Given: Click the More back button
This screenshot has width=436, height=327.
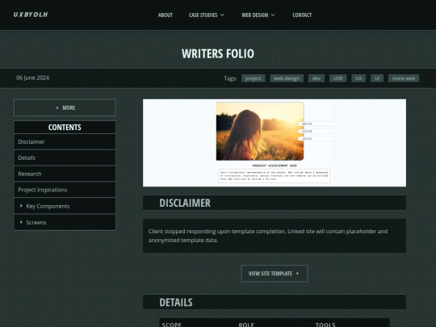Looking at the screenshot, I should click(65, 107).
